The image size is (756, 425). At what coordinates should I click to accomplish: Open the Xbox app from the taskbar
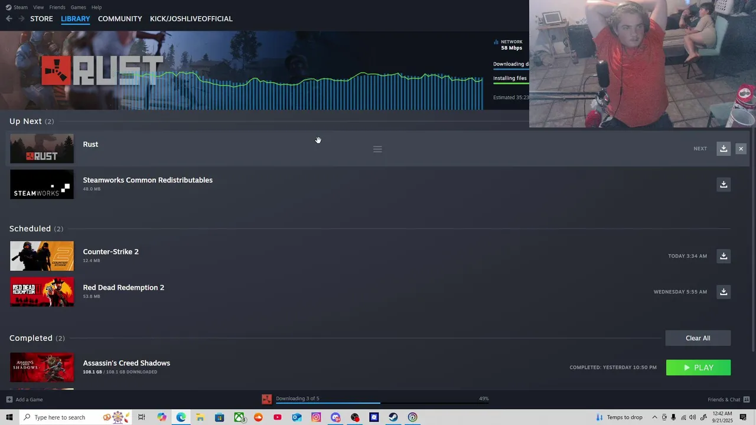(x=239, y=417)
